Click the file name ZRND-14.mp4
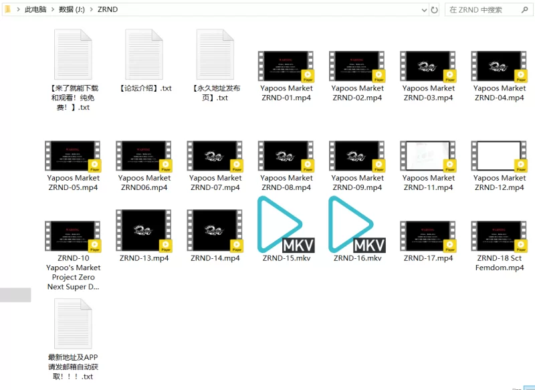535x390 pixels. [x=215, y=258]
